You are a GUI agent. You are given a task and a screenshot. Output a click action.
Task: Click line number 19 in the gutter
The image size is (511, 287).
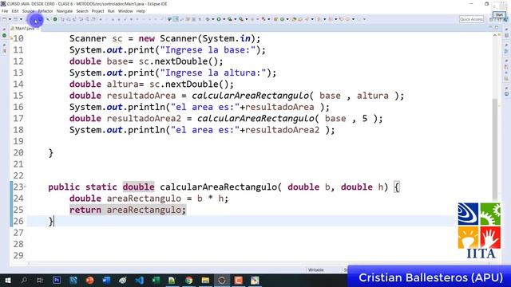18,141
